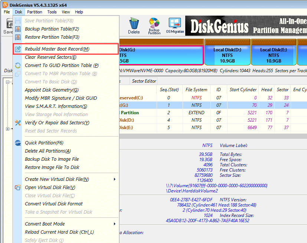This screenshot has width=307, height=243.
Task: Open the File menu
Action: click(x=7, y=12)
